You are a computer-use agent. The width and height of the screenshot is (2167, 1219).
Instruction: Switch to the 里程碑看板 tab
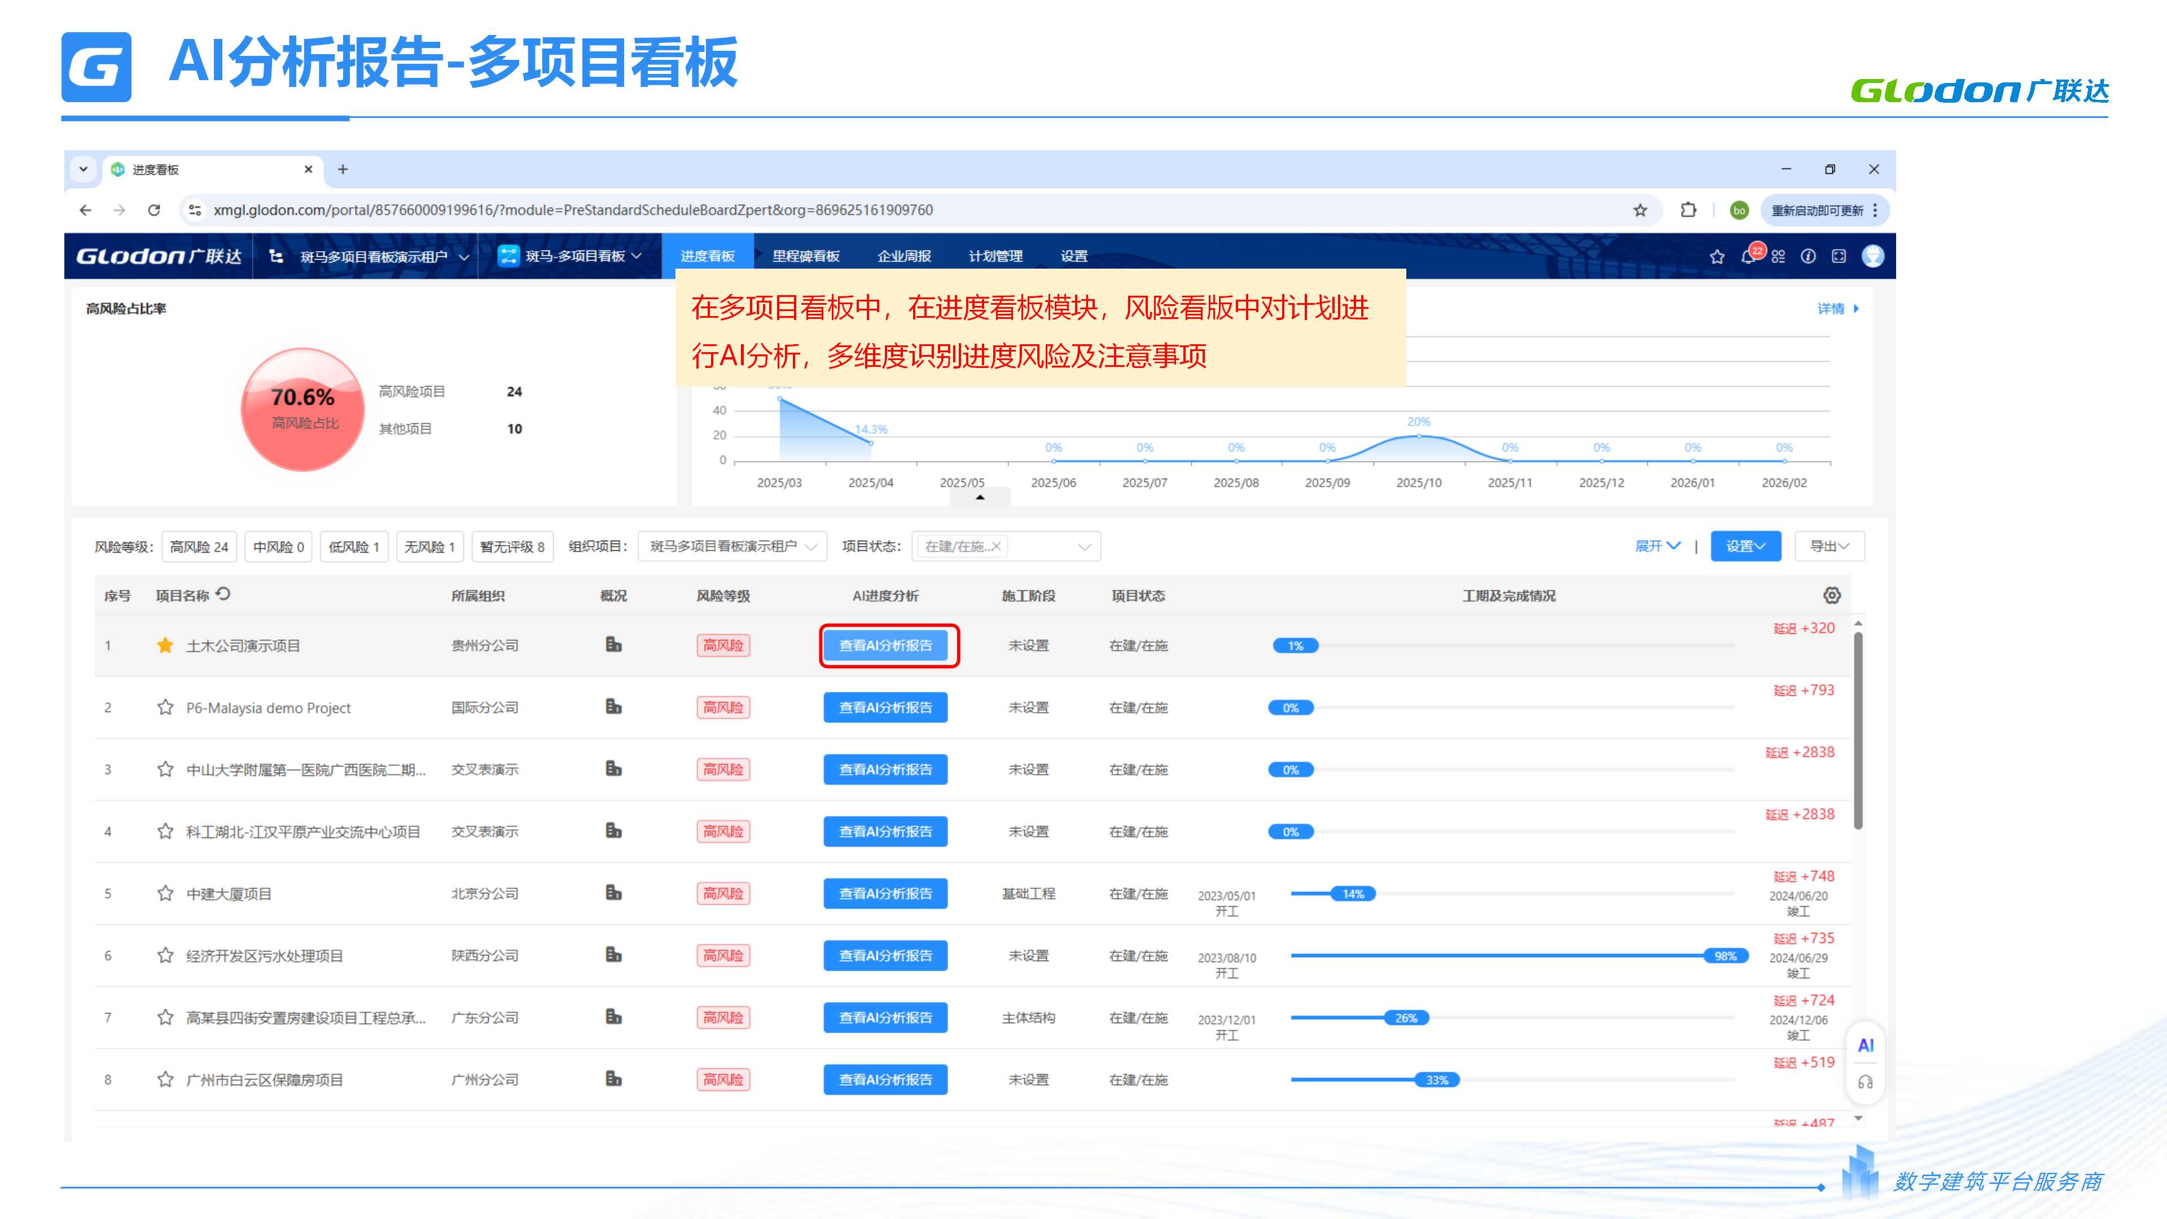[805, 257]
